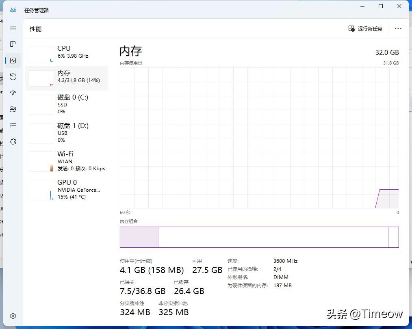The height and width of the screenshot is (329, 412).
Task: View GPU 0 NVIDIA GeForce stats
Action: point(67,190)
